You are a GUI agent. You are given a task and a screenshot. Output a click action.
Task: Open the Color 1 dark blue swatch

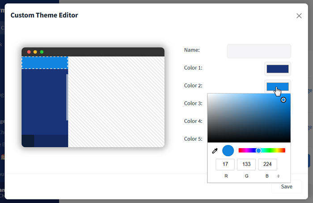[278, 69]
